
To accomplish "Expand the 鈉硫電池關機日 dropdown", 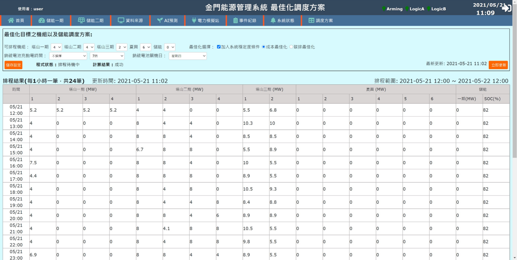I will point(188,56).
